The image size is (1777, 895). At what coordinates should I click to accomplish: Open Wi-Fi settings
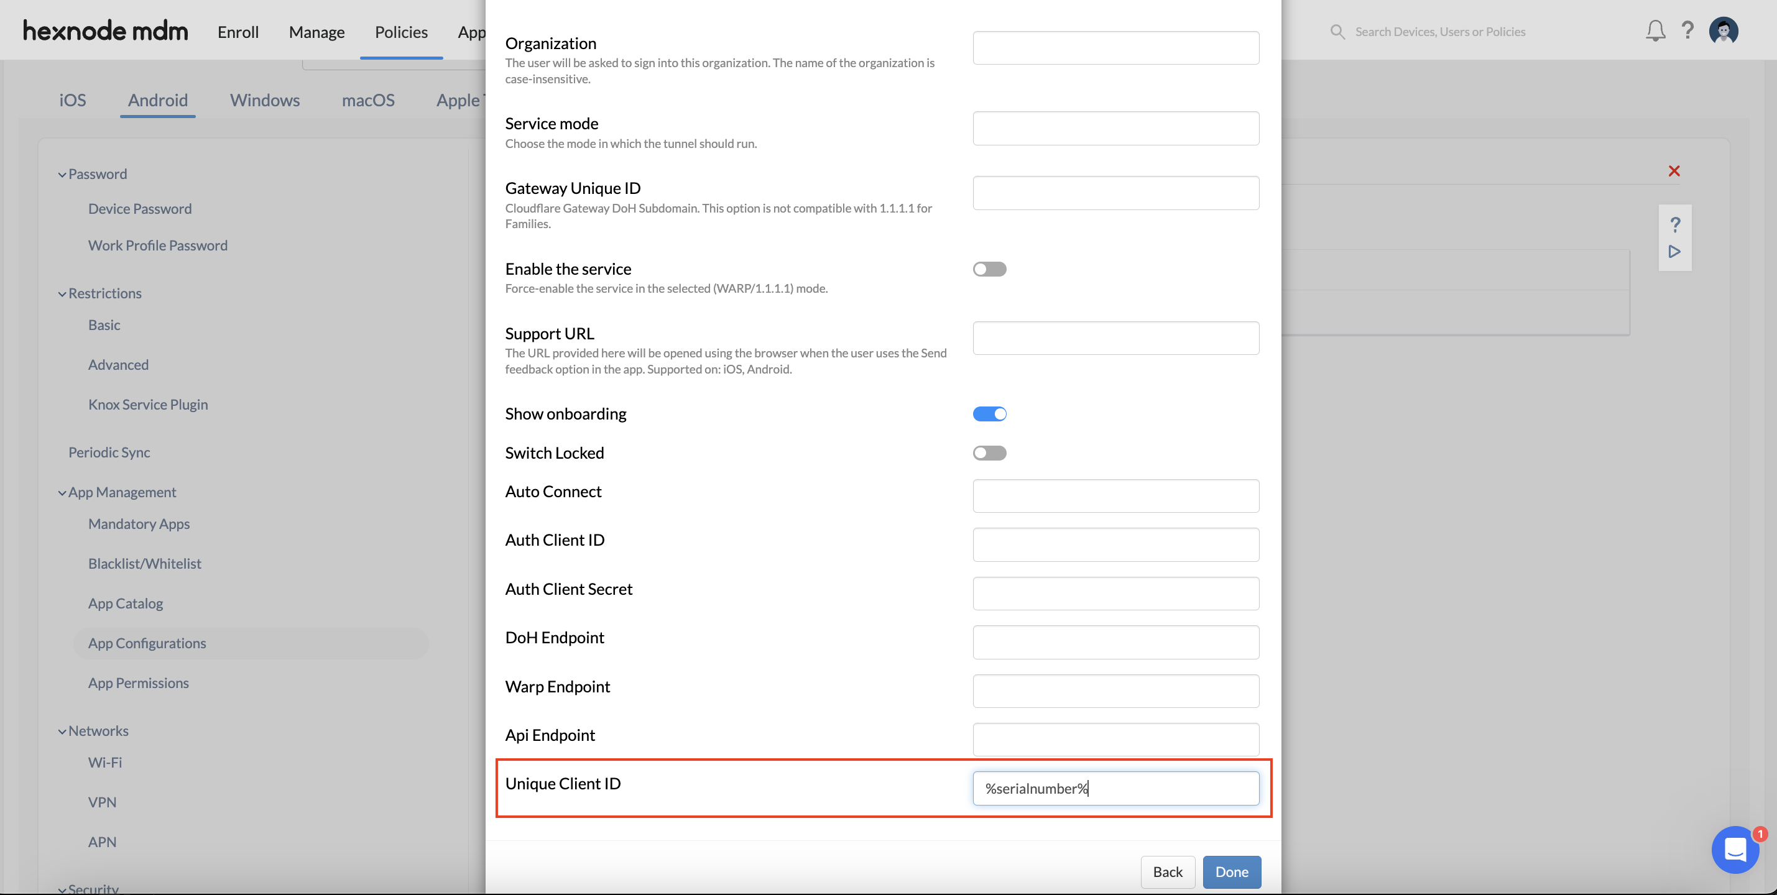pos(105,763)
